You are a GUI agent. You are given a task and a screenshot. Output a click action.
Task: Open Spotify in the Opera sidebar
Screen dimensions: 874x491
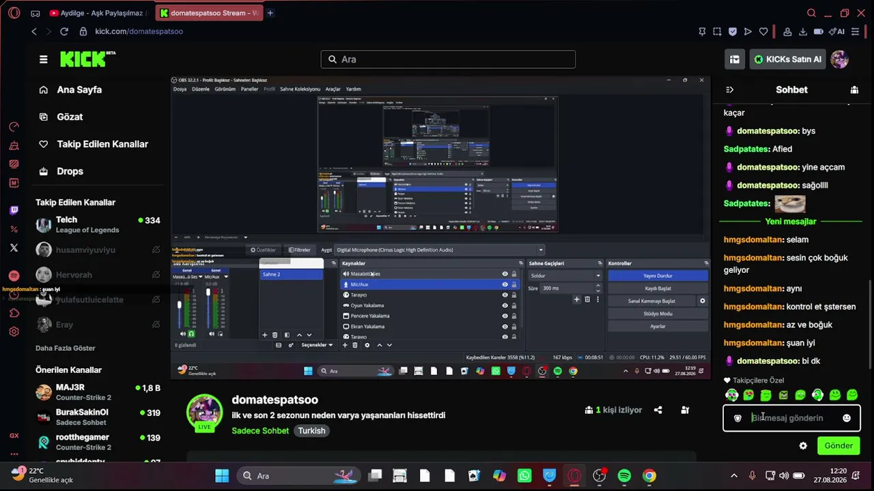pos(14,276)
